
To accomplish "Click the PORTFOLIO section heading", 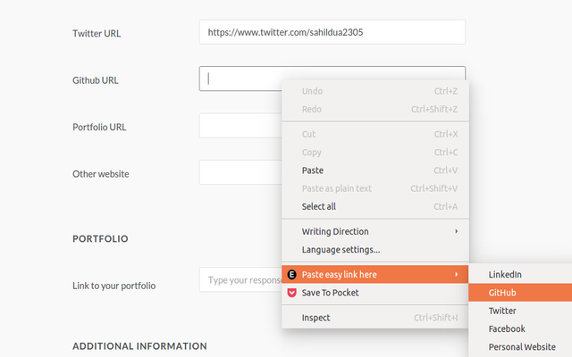I will coord(100,238).
